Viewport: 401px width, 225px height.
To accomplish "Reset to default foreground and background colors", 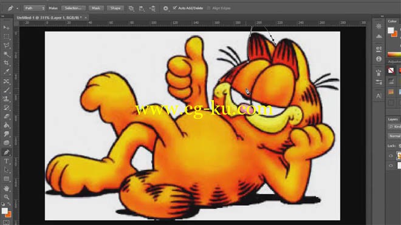I will [3, 204].
